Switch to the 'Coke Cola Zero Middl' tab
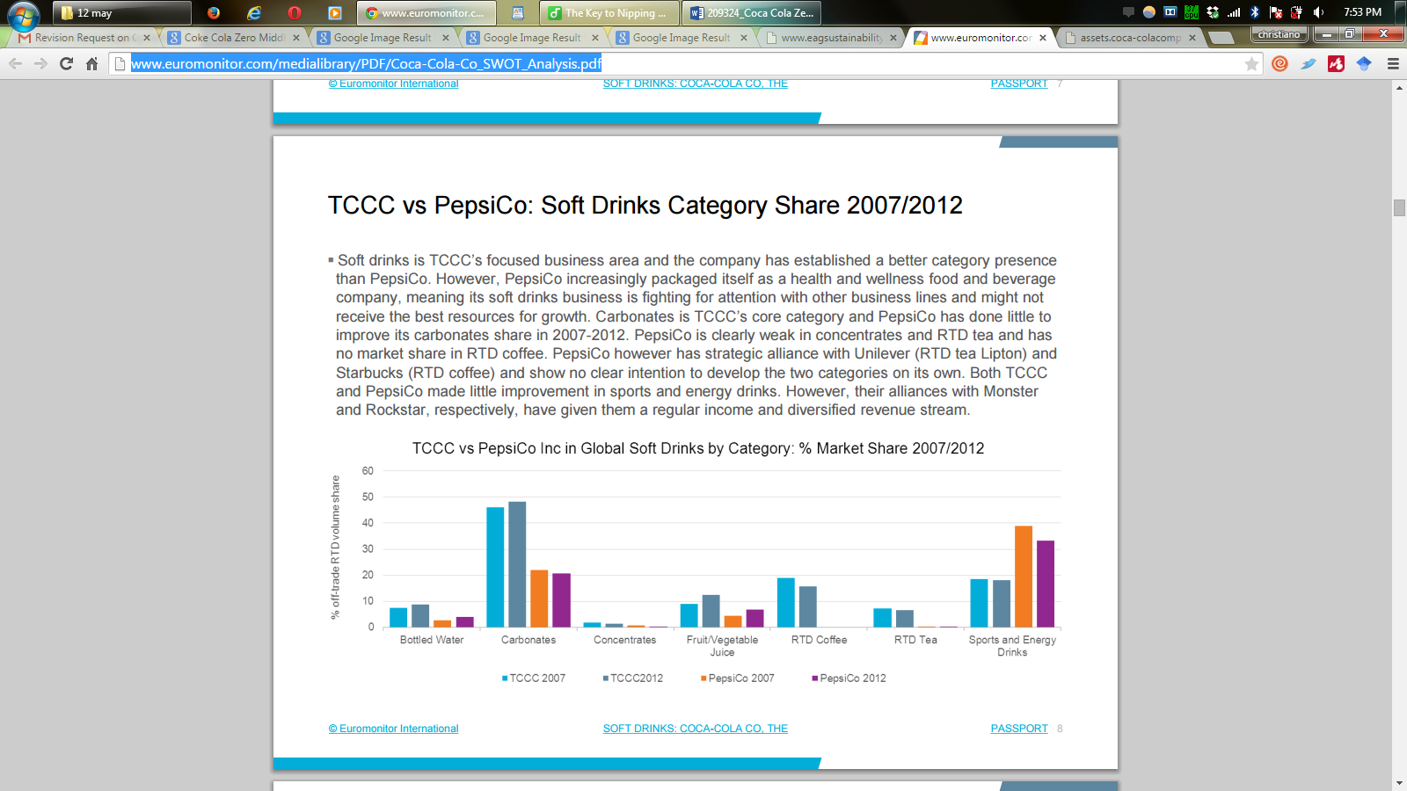1407x791 pixels. coord(234,38)
